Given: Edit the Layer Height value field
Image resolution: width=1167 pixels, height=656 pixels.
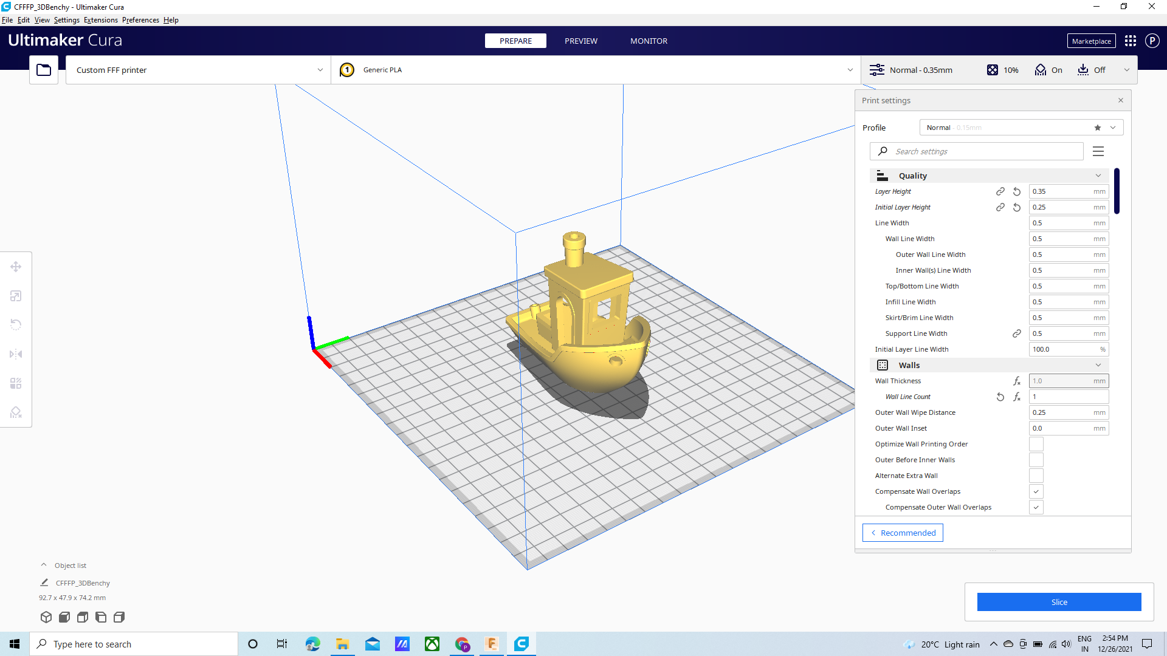Looking at the screenshot, I should 1069,191.
